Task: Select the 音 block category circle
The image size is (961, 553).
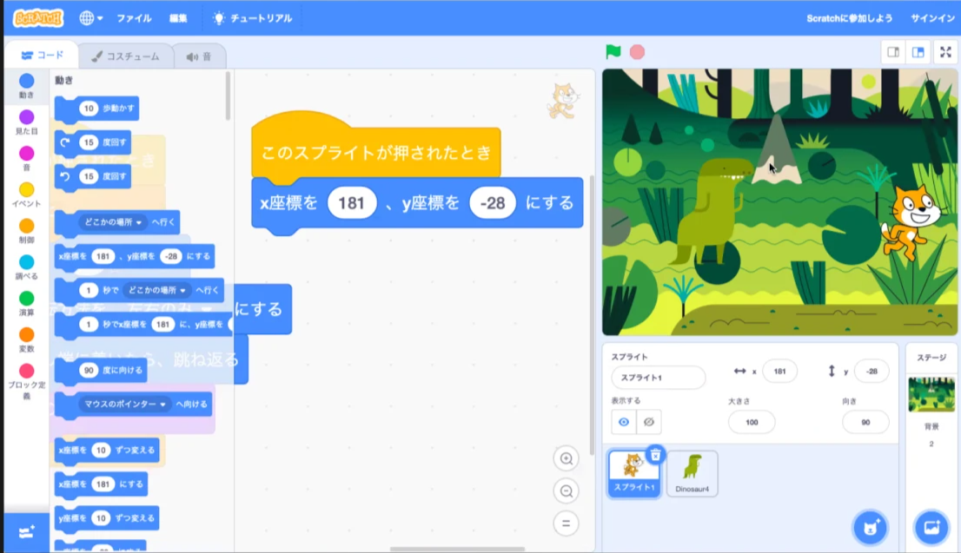Action: coord(26,153)
